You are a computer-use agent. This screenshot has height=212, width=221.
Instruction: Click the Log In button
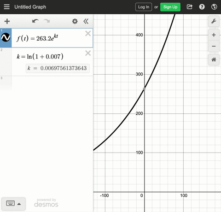(144, 7)
